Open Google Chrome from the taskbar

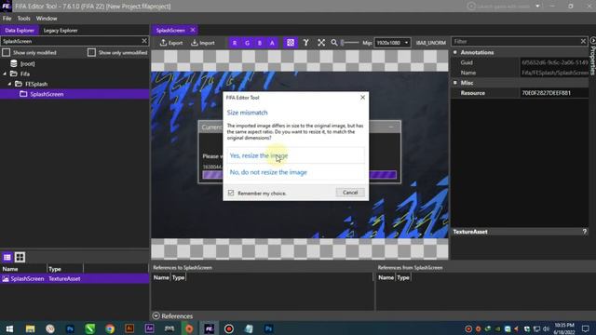[x=110, y=328]
